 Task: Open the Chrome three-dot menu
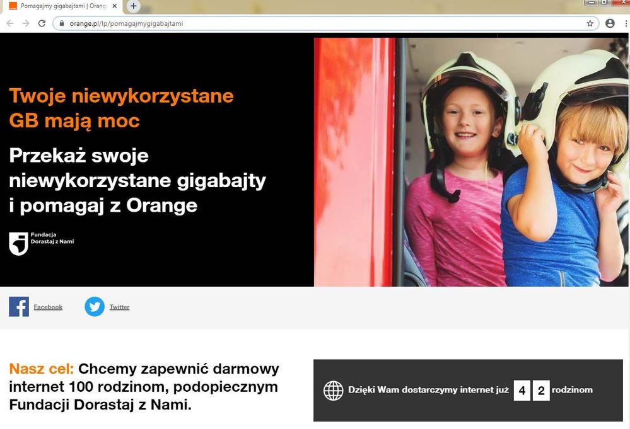(x=626, y=23)
